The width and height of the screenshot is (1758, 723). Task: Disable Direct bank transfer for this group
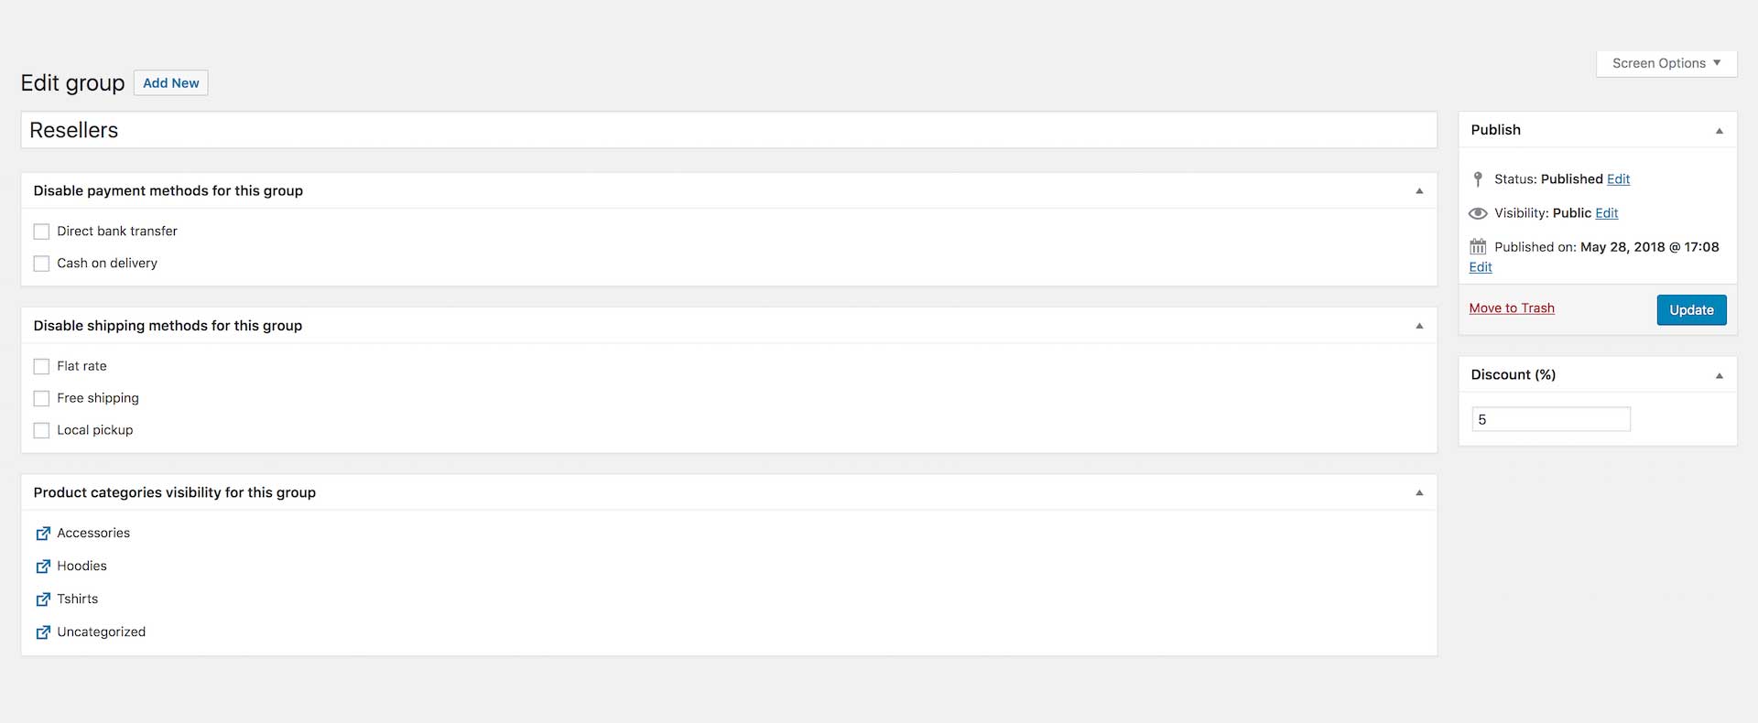coord(40,232)
